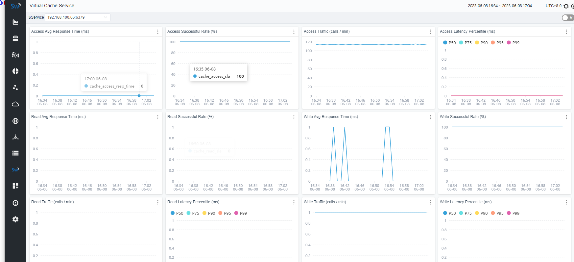Open the pie chart sidebar icon
The width and height of the screenshot is (574, 262).
[x=15, y=71]
